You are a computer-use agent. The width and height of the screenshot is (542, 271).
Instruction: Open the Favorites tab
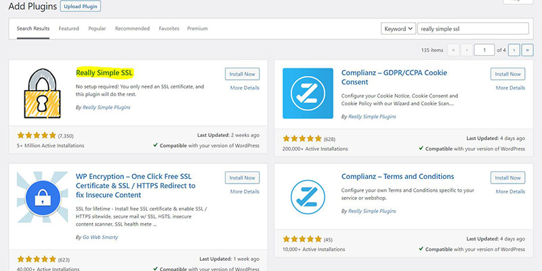169,28
